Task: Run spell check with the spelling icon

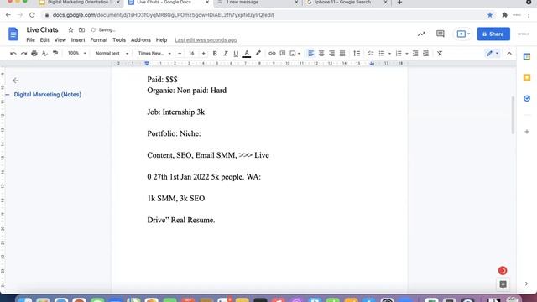Action: pyautogui.click(x=44, y=54)
